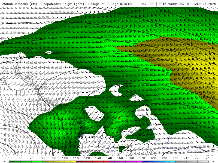Screen dimensions: 218x163
Task: Pick the darkest green swatch under 50
Action: tap(12, 162)
